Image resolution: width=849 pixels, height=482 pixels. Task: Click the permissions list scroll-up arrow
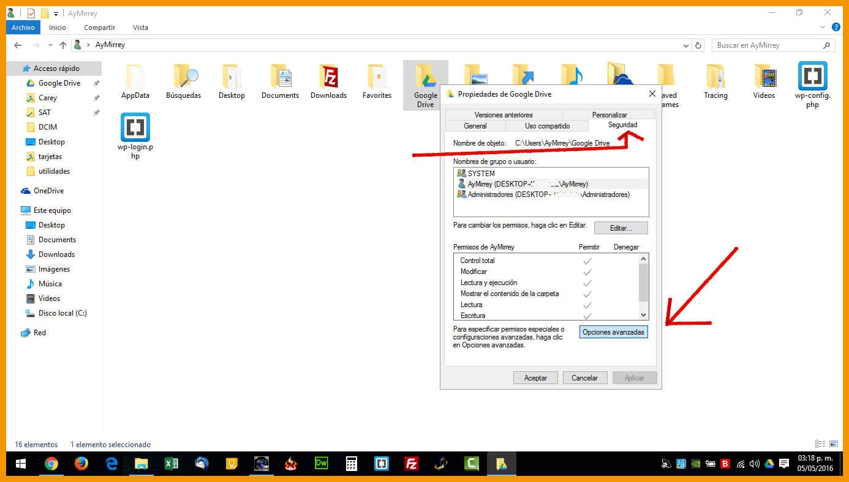(x=643, y=259)
